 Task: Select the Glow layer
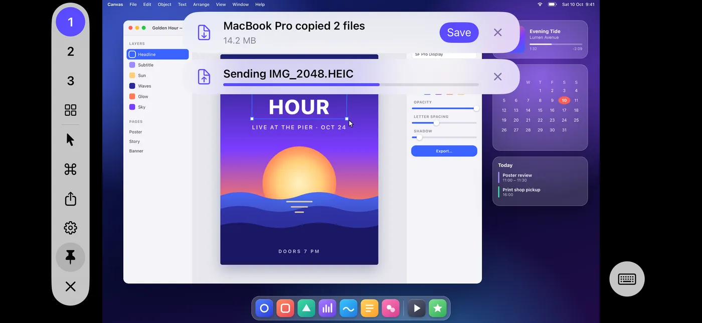[x=157, y=96]
